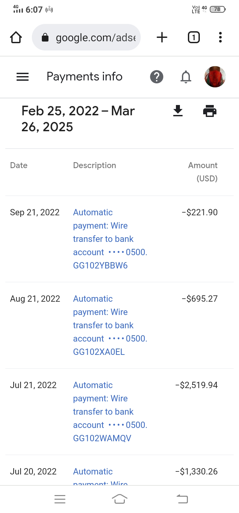The height and width of the screenshot is (513, 239).
Task: Tap the google.com address bar
Action: pyautogui.click(x=86, y=37)
